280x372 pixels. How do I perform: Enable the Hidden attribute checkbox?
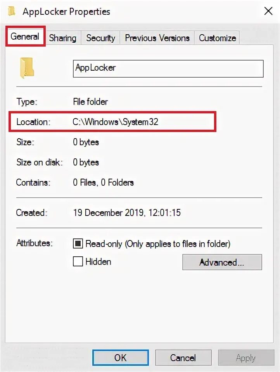(78, 261)
